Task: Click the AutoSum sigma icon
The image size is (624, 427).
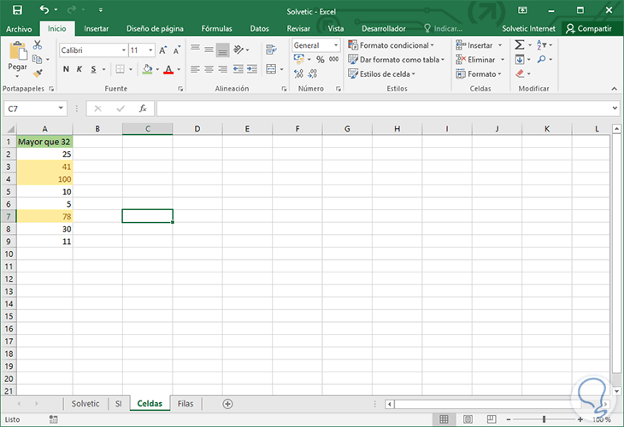Action: [520, 45]
